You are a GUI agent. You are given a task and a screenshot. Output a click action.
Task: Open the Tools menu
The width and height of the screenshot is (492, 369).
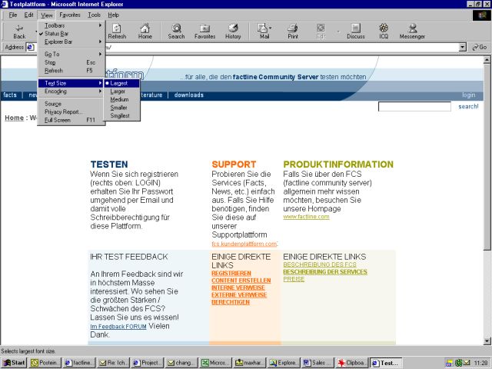(x=94, y=15)
